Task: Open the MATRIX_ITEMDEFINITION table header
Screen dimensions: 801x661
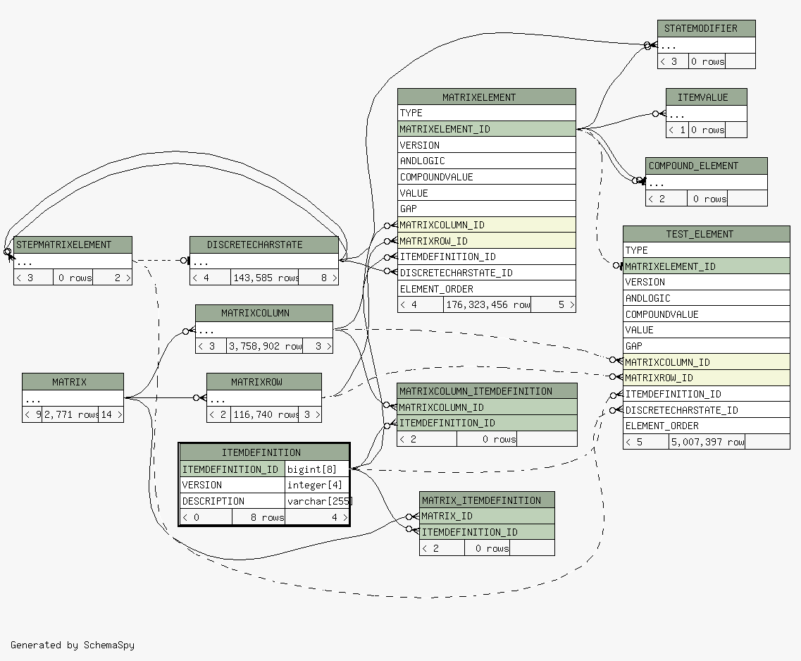Action: [x=487, y=500]
